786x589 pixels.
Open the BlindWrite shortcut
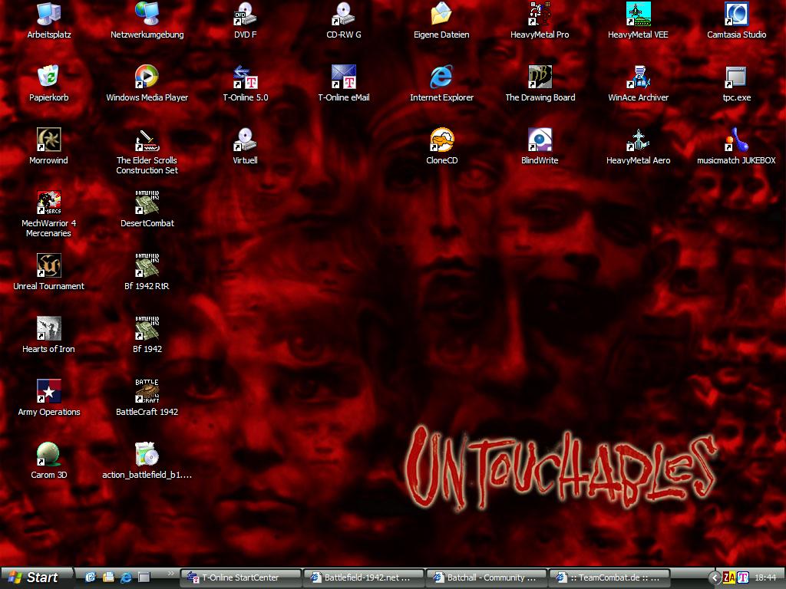click(x=540, y=146)
